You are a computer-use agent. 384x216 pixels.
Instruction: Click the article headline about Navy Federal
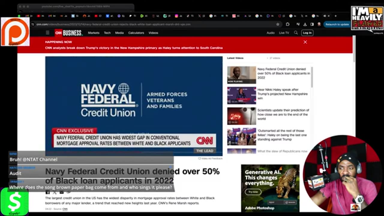pos(132,176)
